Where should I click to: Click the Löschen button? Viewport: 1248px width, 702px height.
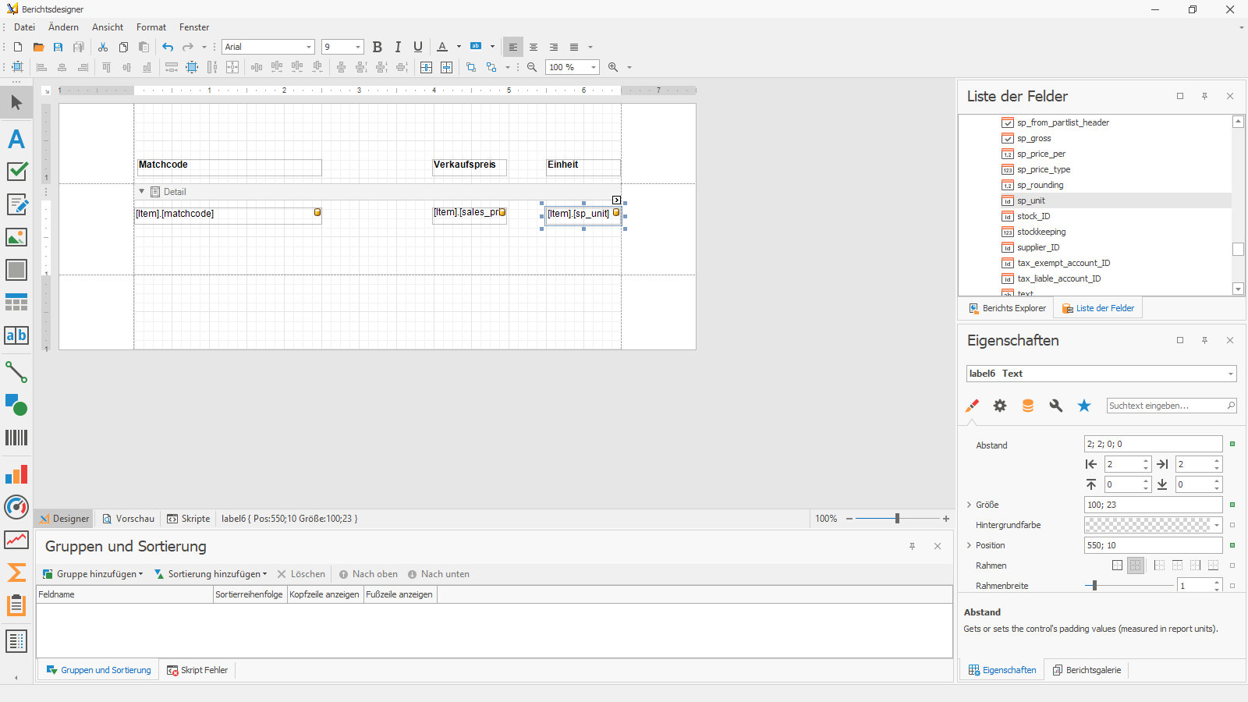click(301, 574)
